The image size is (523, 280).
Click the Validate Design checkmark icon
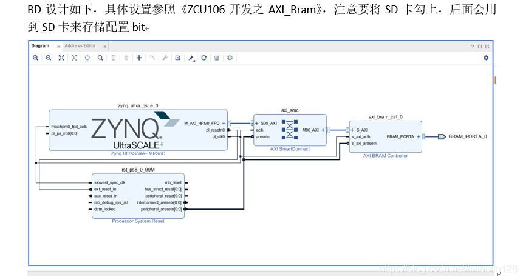pyautogui.click(x=178, y=58)
